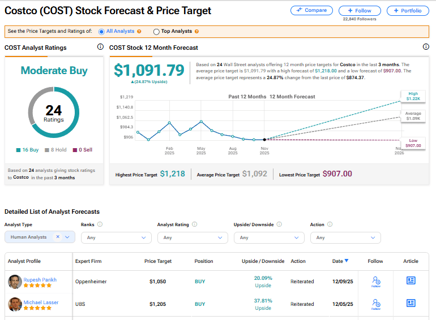
Task: Click the Compare button
Action: (x=311, y=10)
